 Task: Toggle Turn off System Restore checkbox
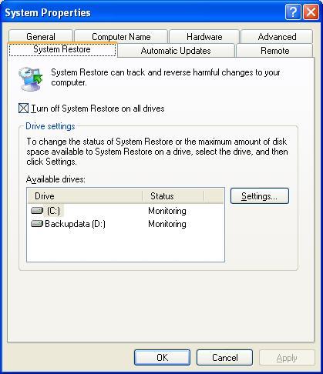point(23,109)
